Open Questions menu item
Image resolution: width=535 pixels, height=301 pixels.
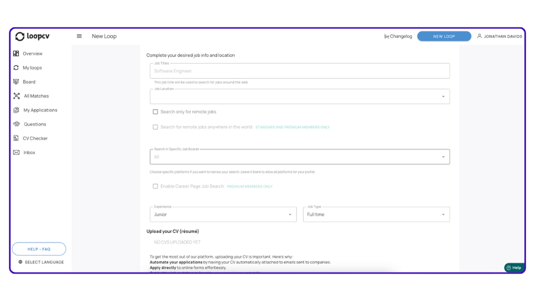[x=35, y=124]
